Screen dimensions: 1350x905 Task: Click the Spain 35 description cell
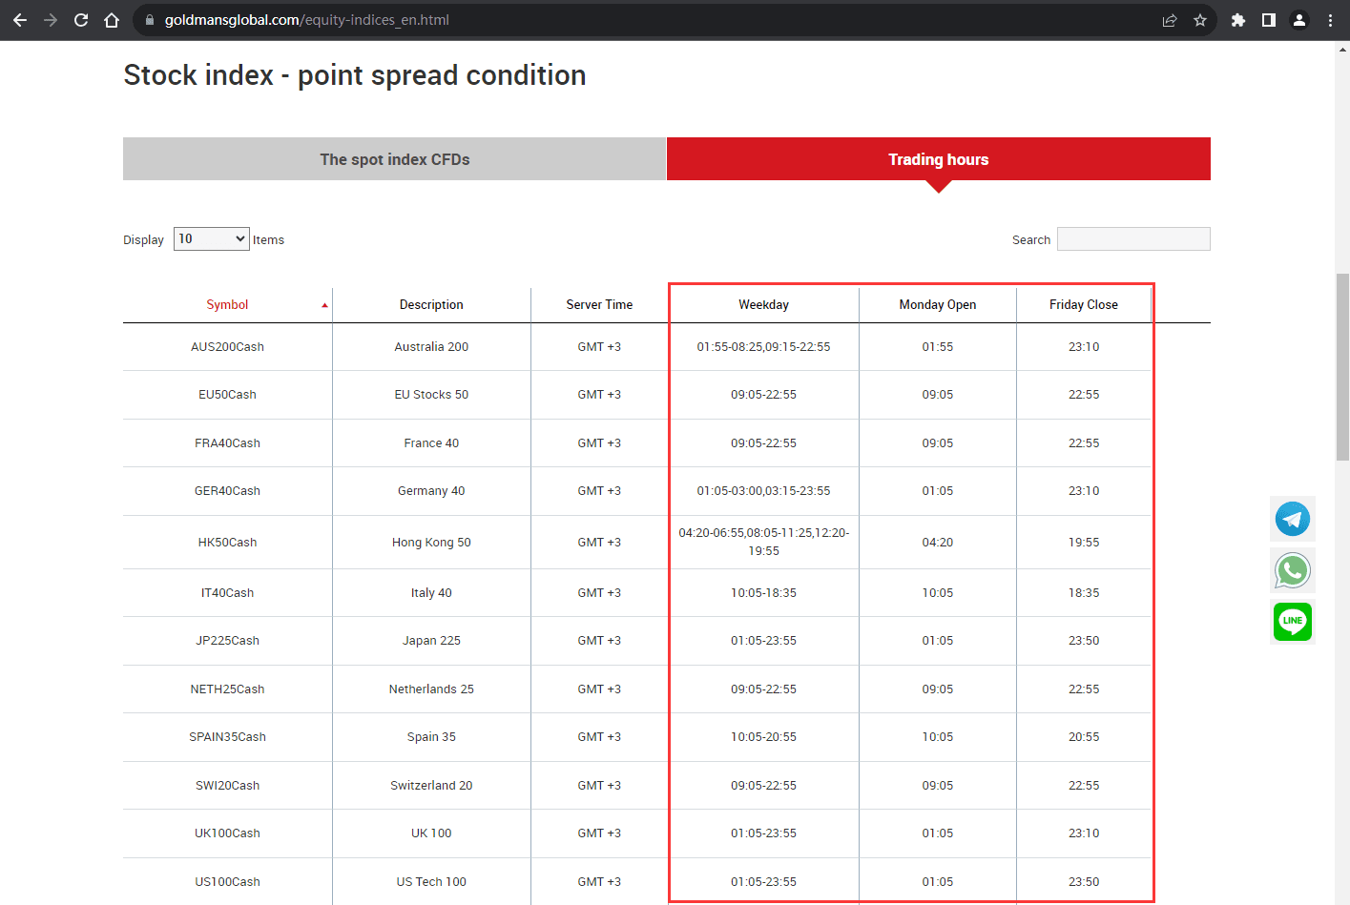[x=431, y=737]
